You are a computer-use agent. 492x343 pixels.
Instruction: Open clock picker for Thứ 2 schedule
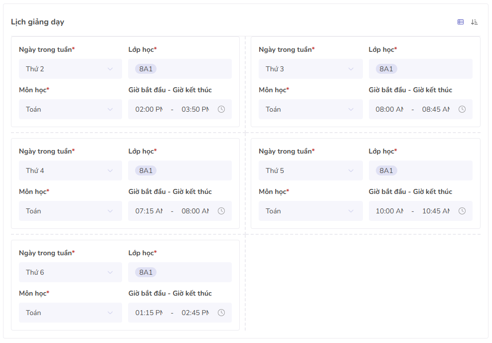[x=221, y=109]
